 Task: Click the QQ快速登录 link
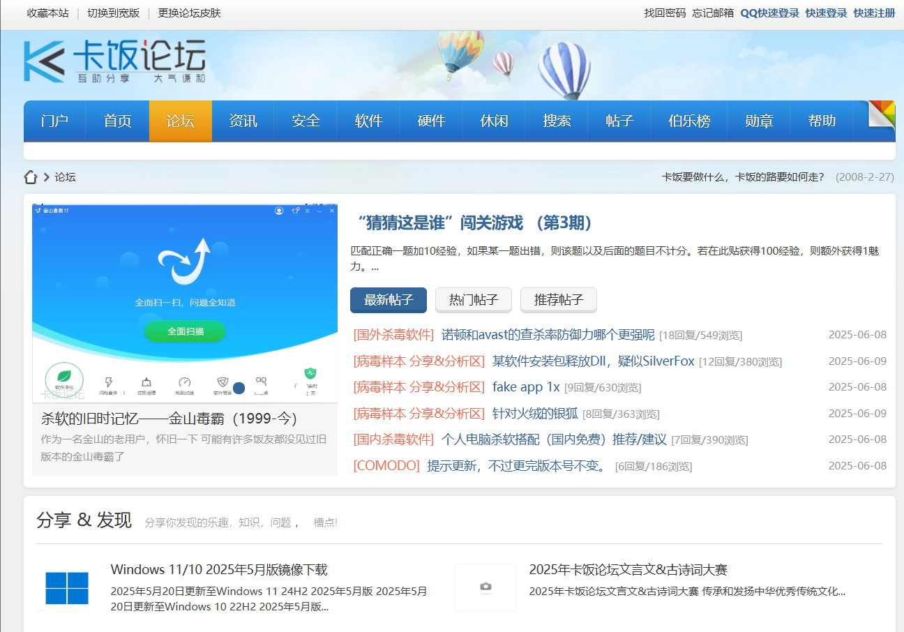pyautogui.click(x=769, y=13)
